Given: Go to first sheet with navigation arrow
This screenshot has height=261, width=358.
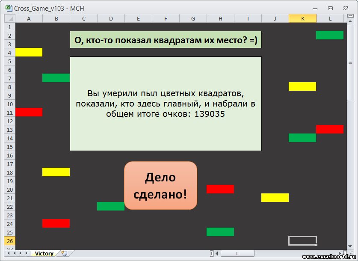Looking at the screenshot, I should [x=8, y=253].
